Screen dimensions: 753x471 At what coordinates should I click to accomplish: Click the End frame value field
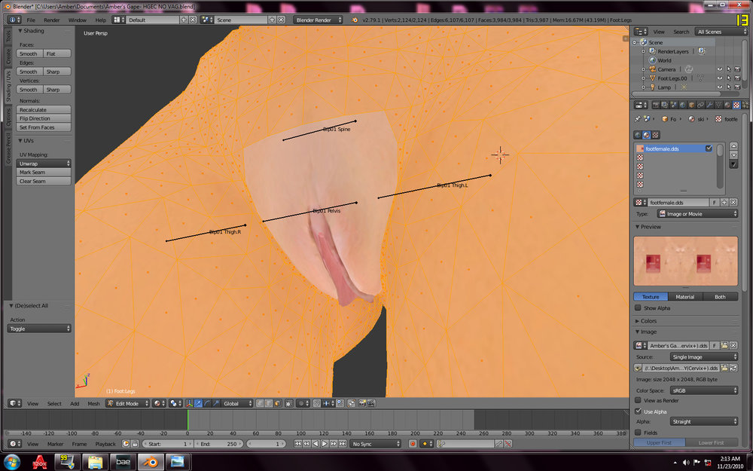click(x=219, y=444)
